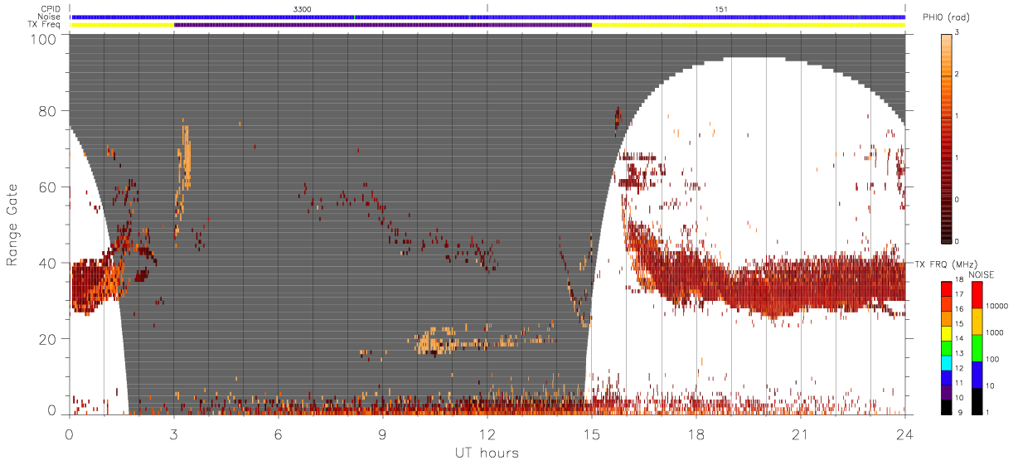Click the 10000 tick on NOISE legend

click(x=996, y=306)
